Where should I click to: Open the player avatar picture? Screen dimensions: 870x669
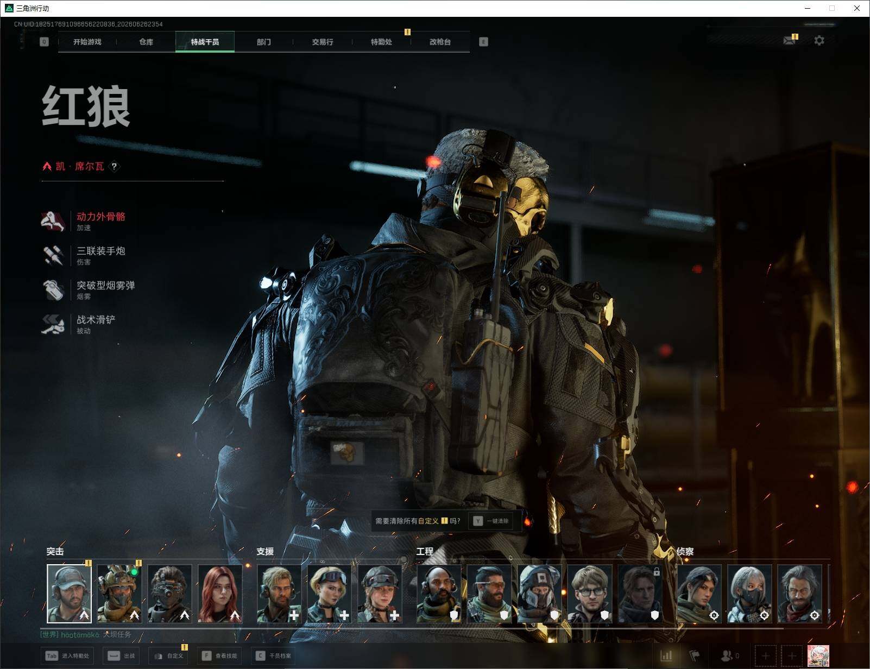[x=818, y=656]
